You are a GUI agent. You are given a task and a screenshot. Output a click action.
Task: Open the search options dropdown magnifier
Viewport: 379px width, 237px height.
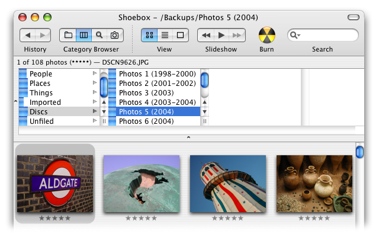coord(294,36)
